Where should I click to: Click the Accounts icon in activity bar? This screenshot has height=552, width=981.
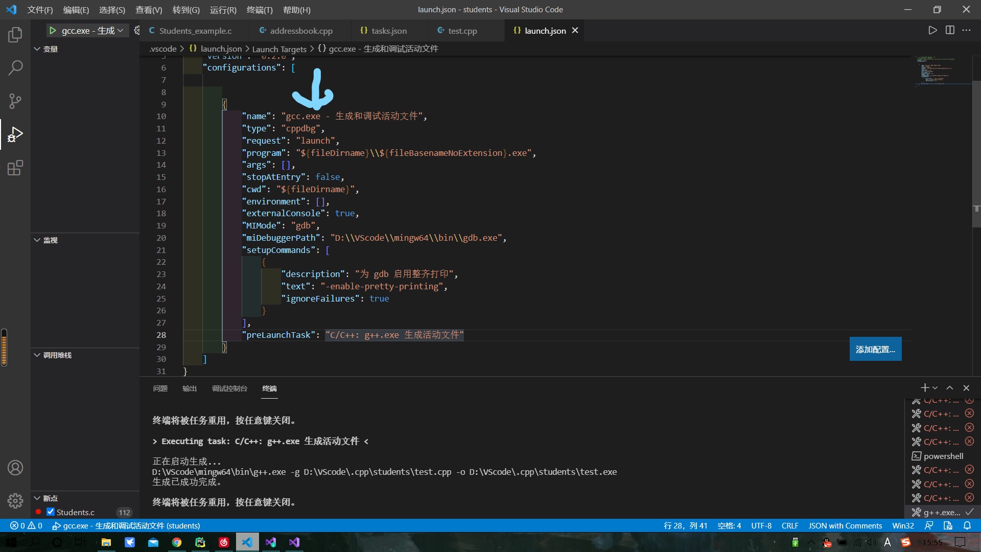tap(15, 468)
